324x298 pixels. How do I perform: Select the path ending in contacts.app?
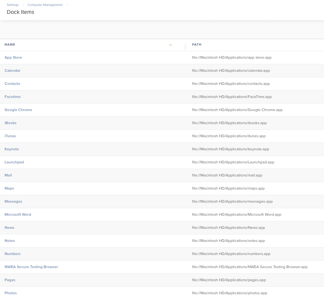[231, 84]
